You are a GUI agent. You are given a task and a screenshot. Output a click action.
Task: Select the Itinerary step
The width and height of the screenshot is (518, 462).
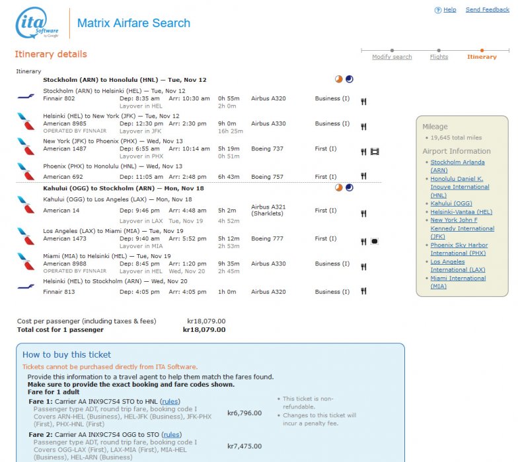482,57
